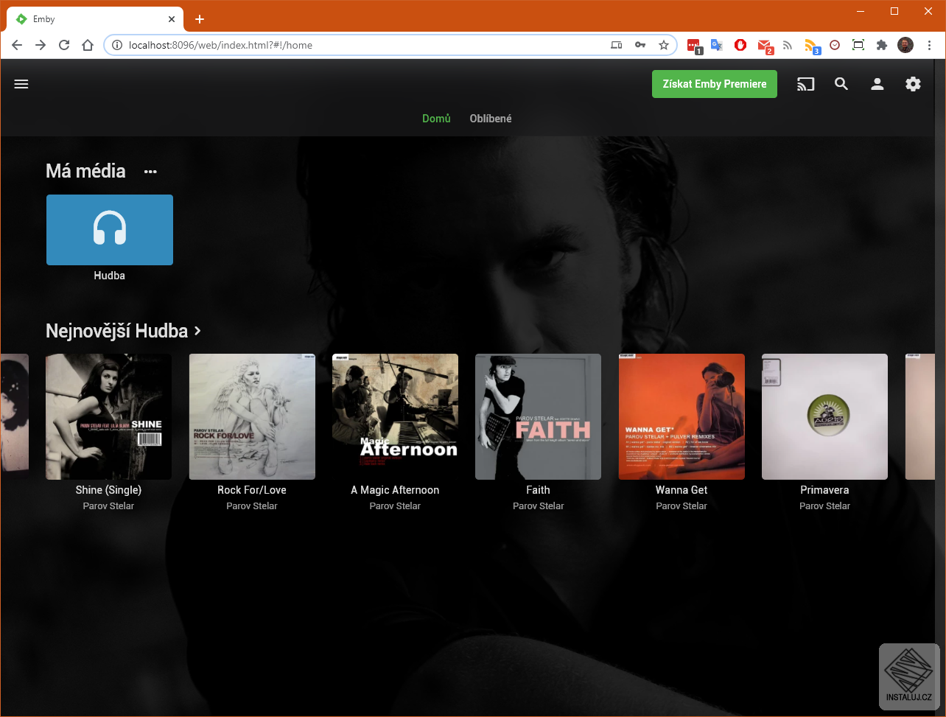Screen dimensions: 946x717
Task: Open Emby settings gear
Action: pos(913,84)
